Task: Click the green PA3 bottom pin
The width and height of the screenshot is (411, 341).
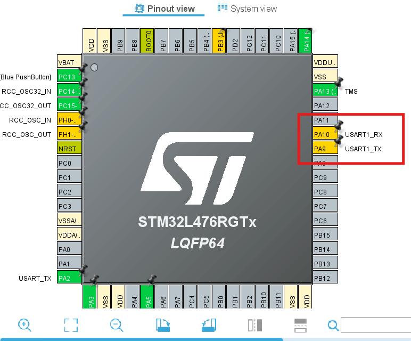Action: click(x=89, y=297)
